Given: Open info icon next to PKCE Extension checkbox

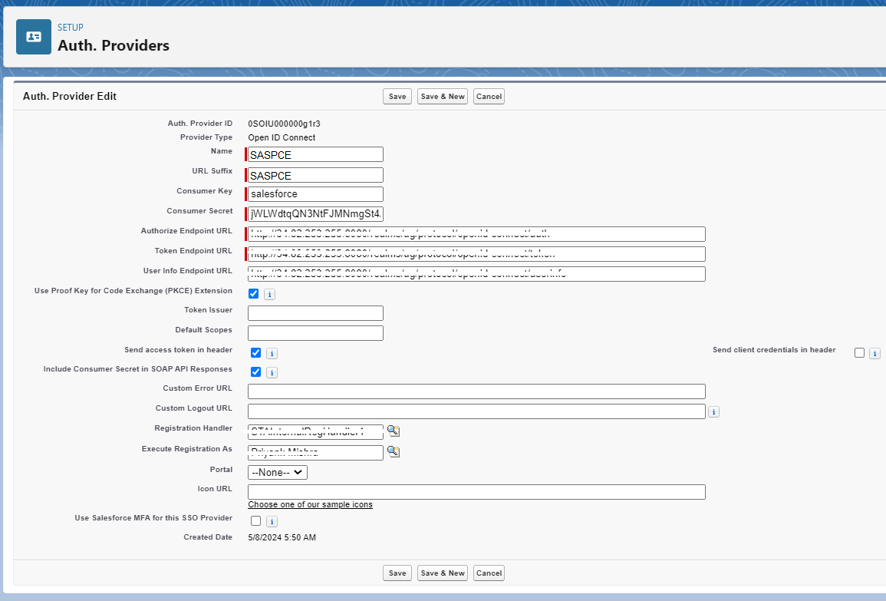Looking at the screenshot, I should (269, 294).
